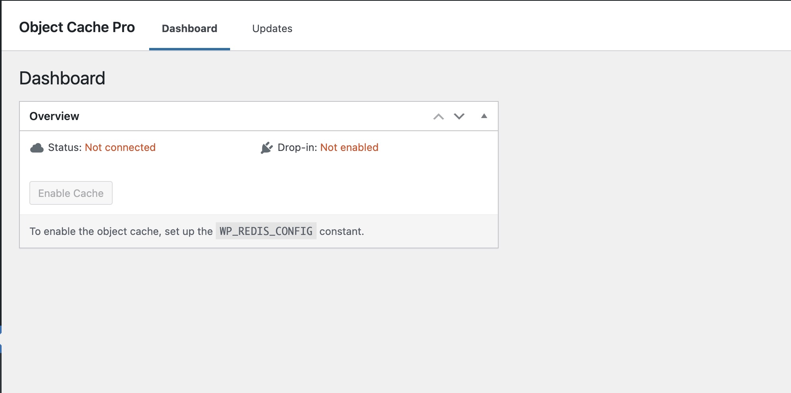Click the Not enabled drop-in text

coord(349,147)
